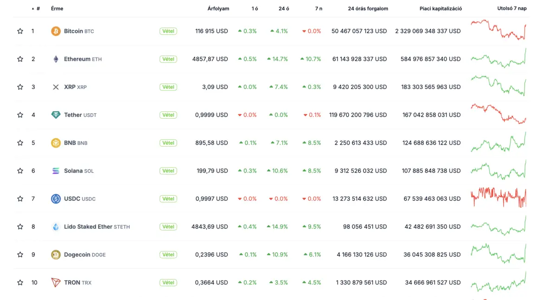Image resolution: width=557 pixels, height=300 pixels.
Task: Sort by 24 órás forgalom header
Action: pos(368,8)
